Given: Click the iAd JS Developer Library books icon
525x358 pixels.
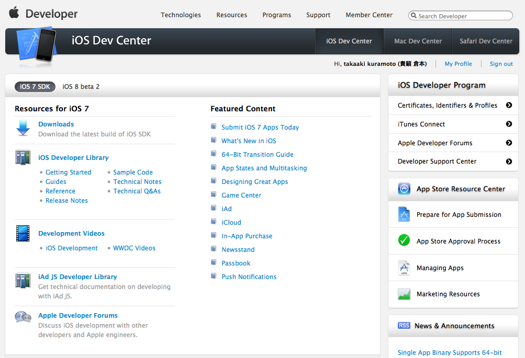Looking at the screenshot, I should point(23,281).
